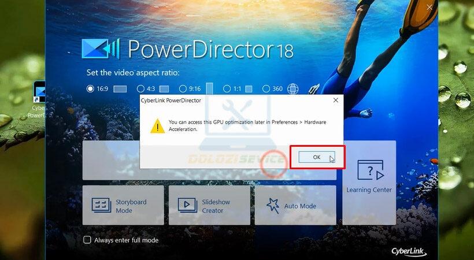Viewport: 474px width, 260px height.
Task: Click the yellow warning icon in dialog
Action: pos(157,125)
